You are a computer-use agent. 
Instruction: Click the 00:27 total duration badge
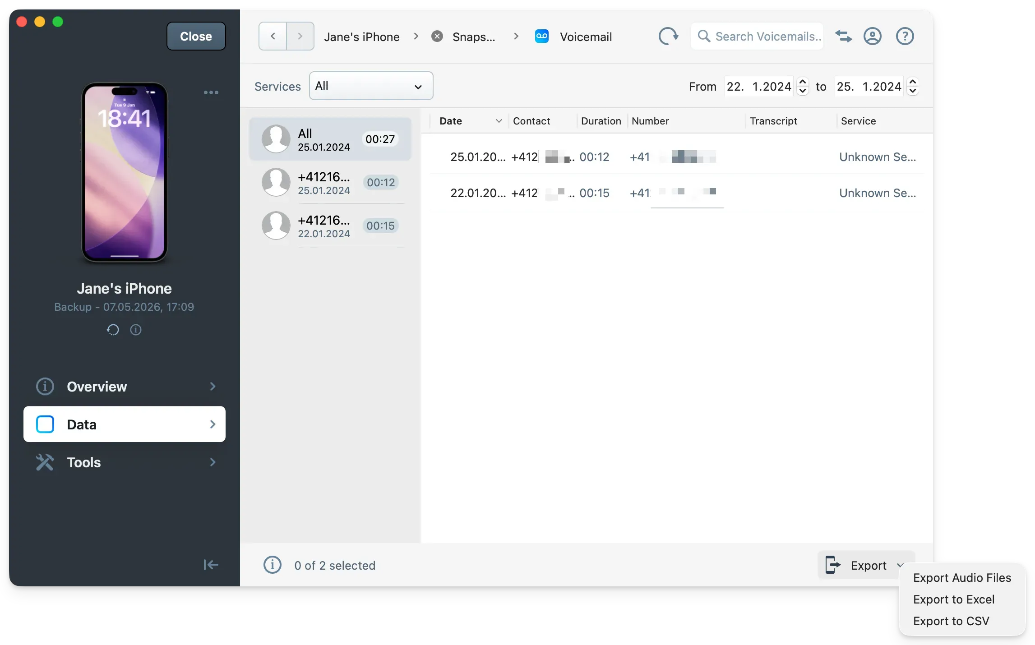[x=380, y=139]
